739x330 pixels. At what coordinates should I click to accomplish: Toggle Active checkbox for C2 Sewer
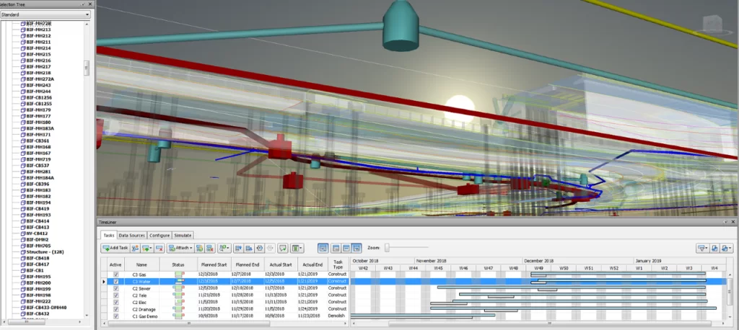[115, 288]
